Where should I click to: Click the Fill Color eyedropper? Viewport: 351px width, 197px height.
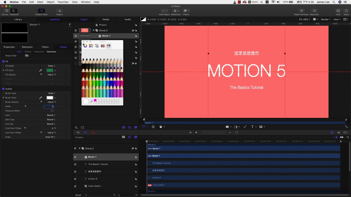click(x=41, y=70)
